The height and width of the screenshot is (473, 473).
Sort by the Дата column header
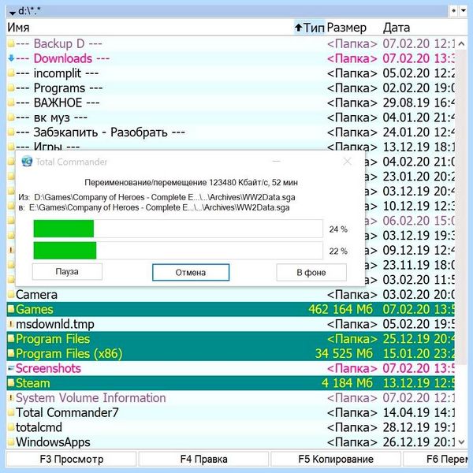tap(397, 28)
